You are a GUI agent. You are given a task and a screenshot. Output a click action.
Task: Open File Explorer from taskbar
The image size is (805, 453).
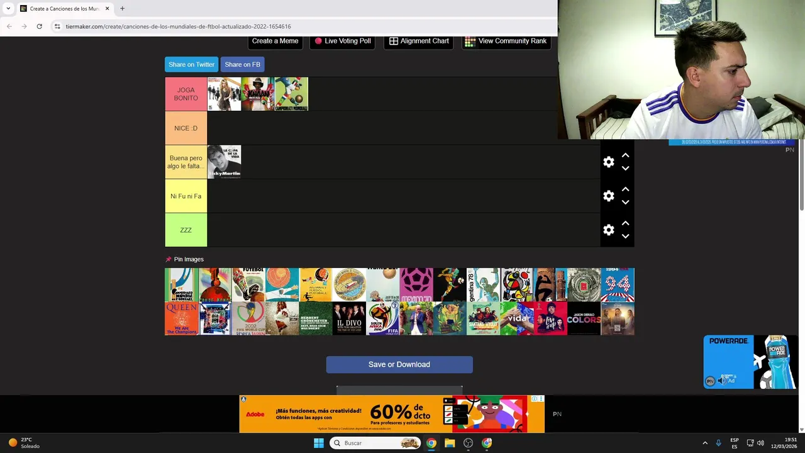pyautogui.click(x=450, y=443)
